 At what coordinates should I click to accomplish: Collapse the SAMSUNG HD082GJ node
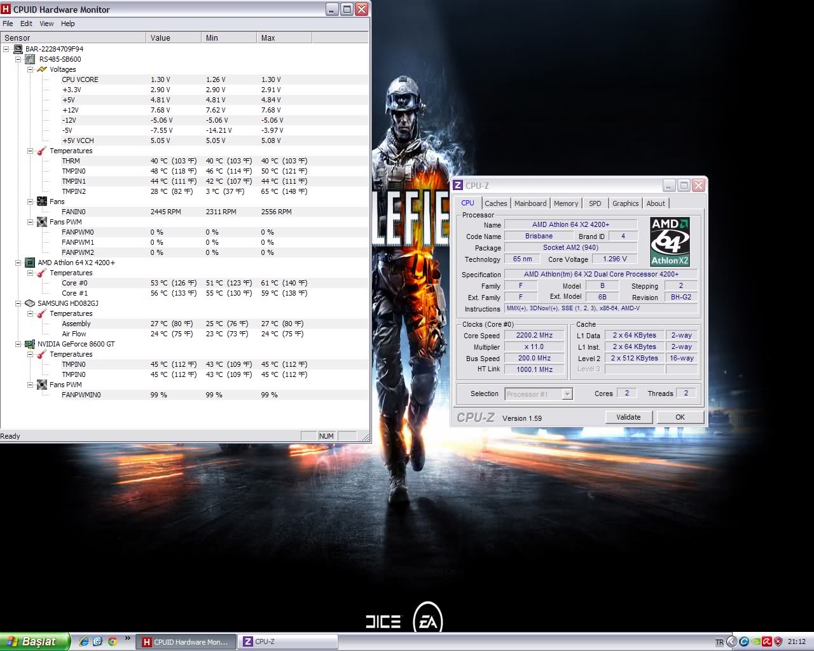pos(18,303)
